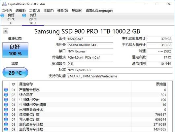The image size is (175, 132).
Task: Open the 主题(T) menu
Action: click(49, 11)
